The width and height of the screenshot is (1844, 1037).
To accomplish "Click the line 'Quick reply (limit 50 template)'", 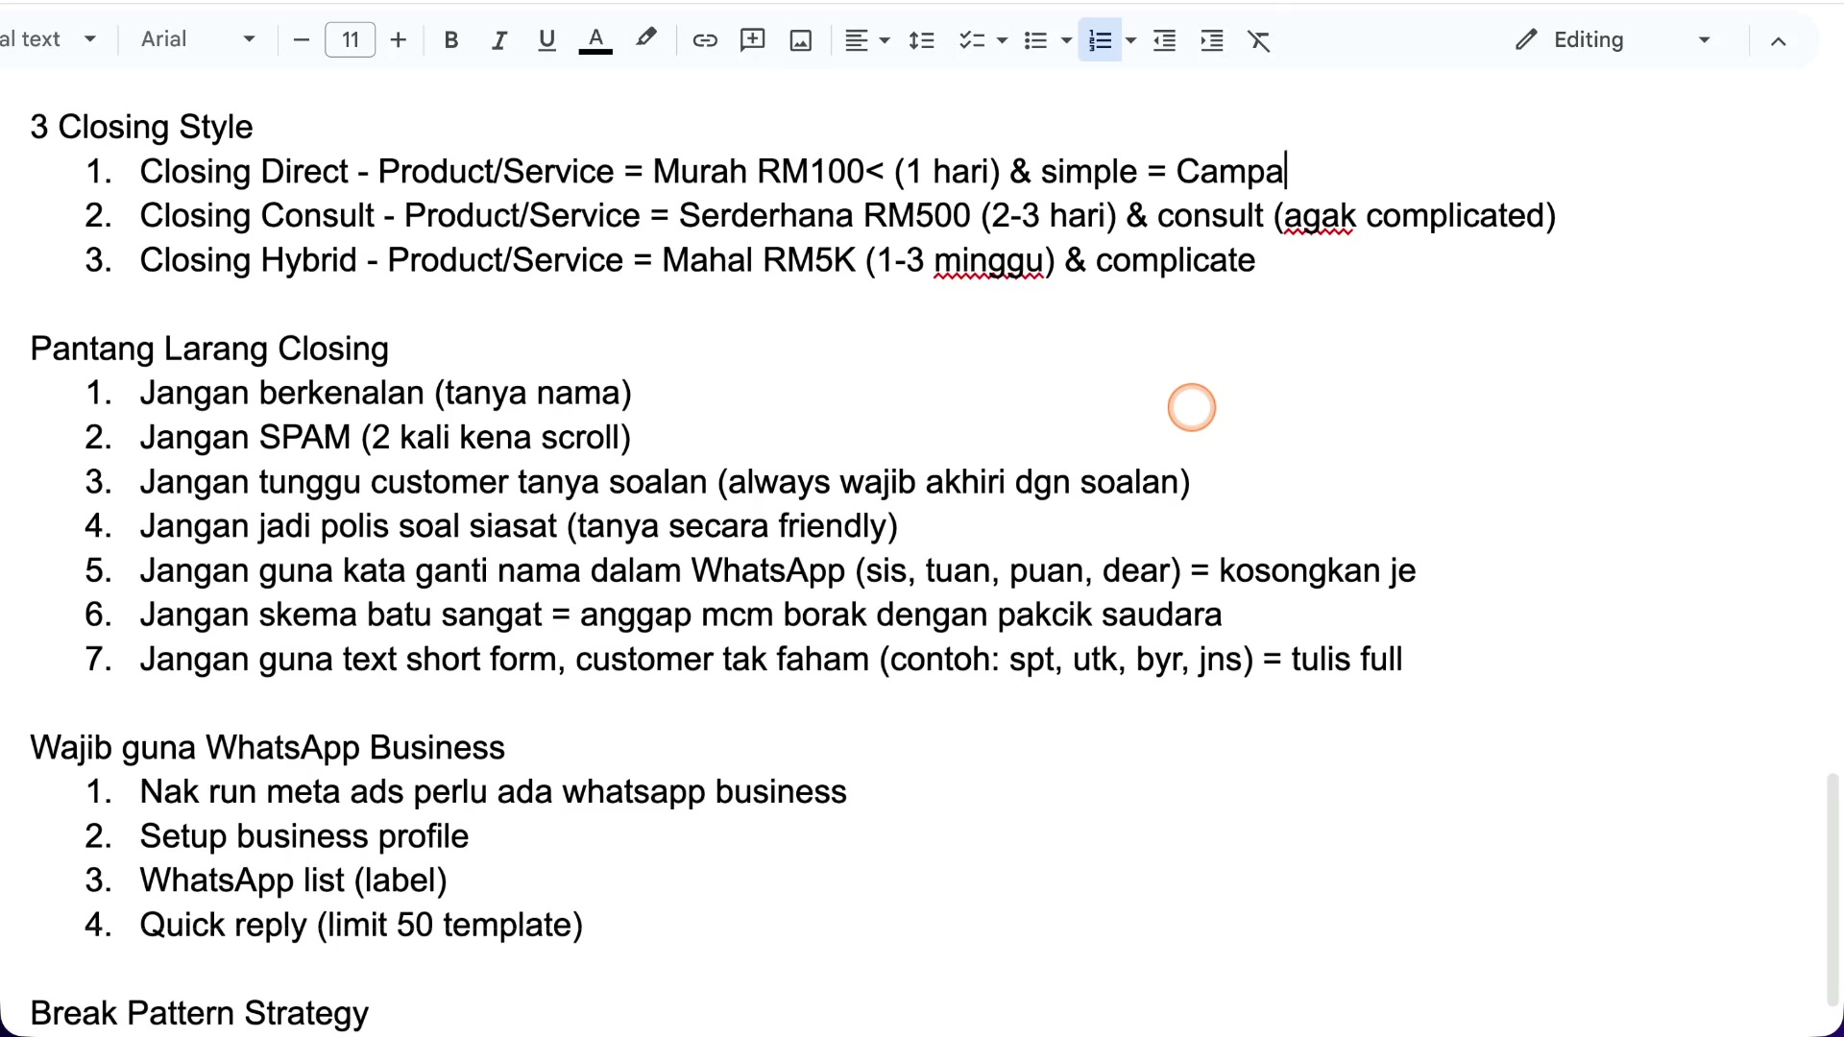I will (361, 925).
